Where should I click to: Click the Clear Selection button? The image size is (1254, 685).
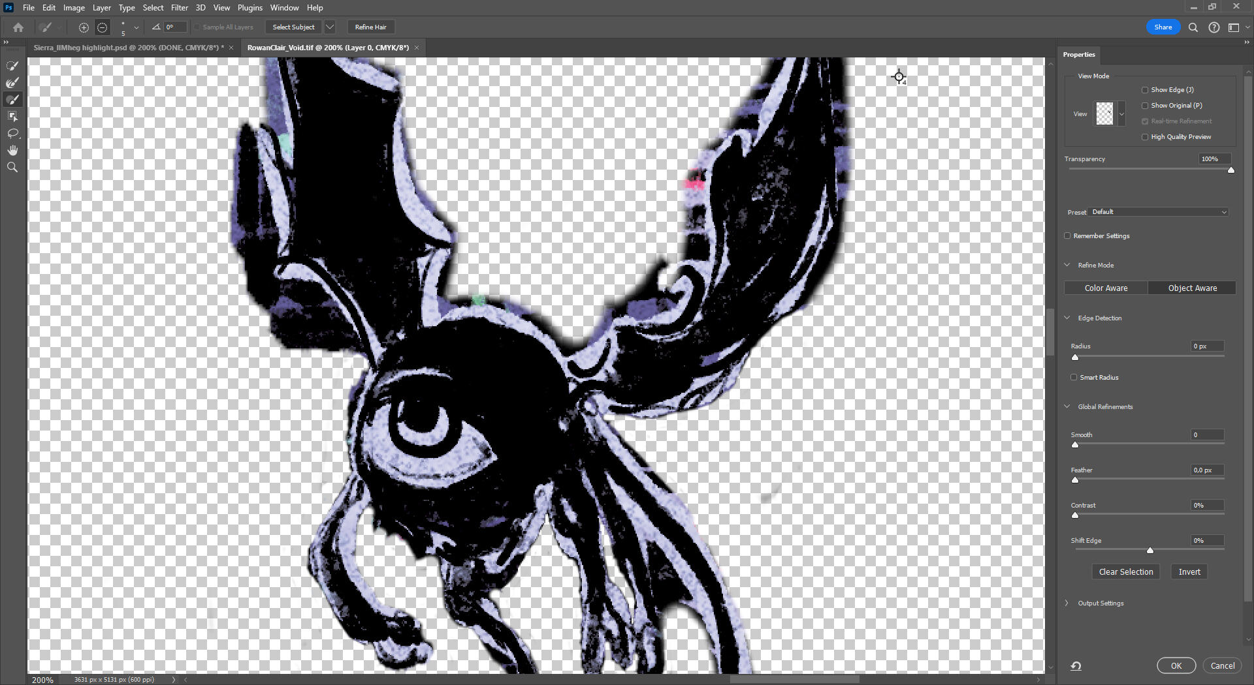(x=1125, y=572)
